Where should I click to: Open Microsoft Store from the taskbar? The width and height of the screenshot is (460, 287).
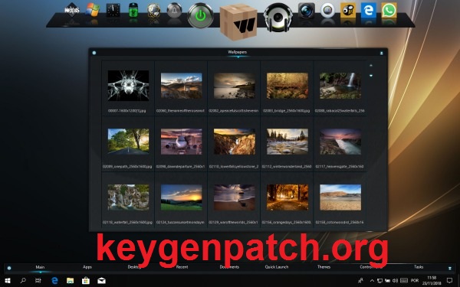point(86,281)
